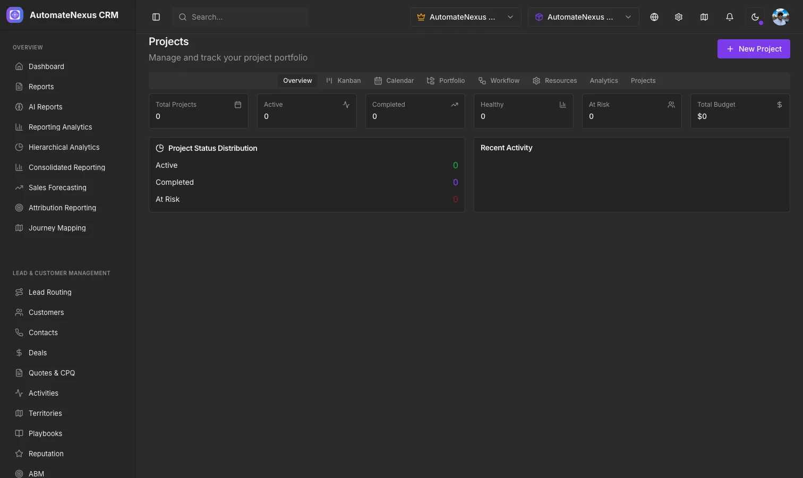
Task: Open the user avatar menu
Action: point(781,17)
